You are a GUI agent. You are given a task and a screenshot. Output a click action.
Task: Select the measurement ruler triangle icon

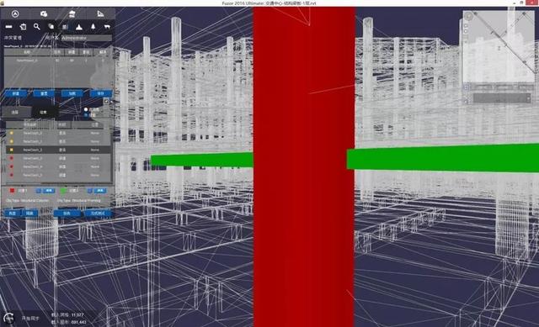click(x=100, y=13)
